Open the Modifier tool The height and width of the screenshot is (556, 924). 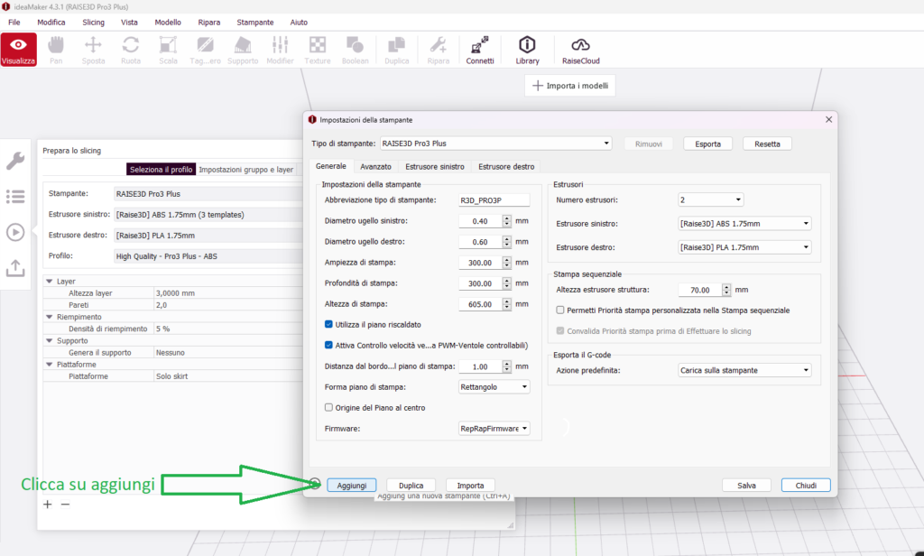coord(280,50)
